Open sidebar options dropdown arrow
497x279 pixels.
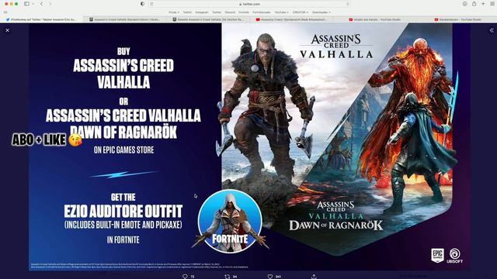(x=33, y=4)
